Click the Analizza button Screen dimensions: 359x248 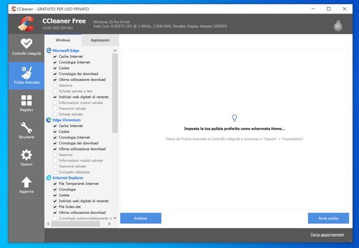(x=141, y=218)
